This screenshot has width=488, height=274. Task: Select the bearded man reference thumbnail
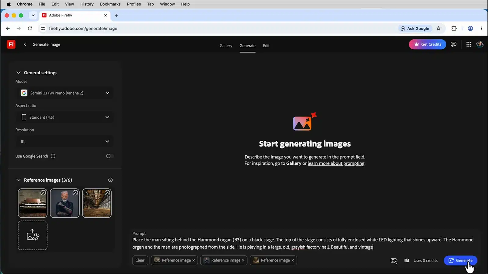(65, 203)
